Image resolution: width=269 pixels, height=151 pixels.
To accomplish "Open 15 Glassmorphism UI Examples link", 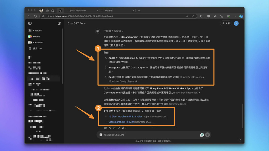I will (125, 116).
